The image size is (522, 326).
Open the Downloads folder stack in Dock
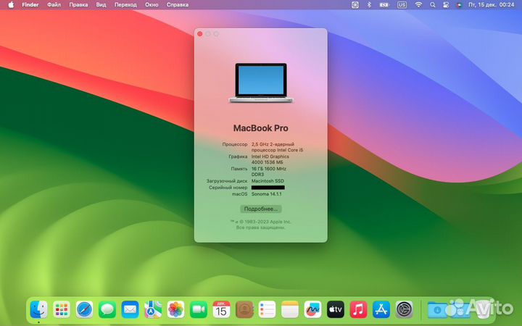point(437,310)
